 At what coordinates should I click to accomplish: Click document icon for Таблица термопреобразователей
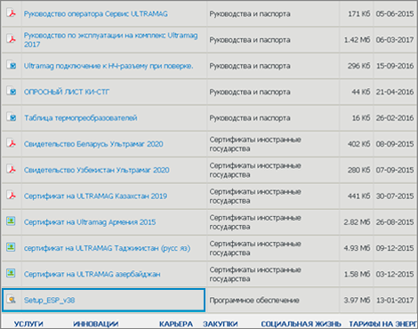pos(12,117)
